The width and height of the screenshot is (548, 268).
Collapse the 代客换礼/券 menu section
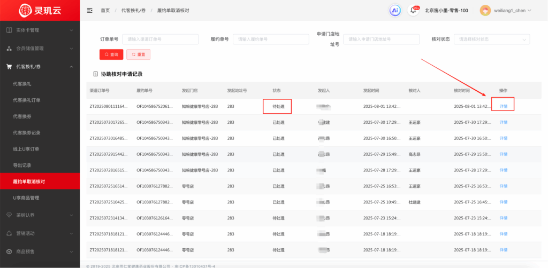pyautogui.click(x=71, y=67)
